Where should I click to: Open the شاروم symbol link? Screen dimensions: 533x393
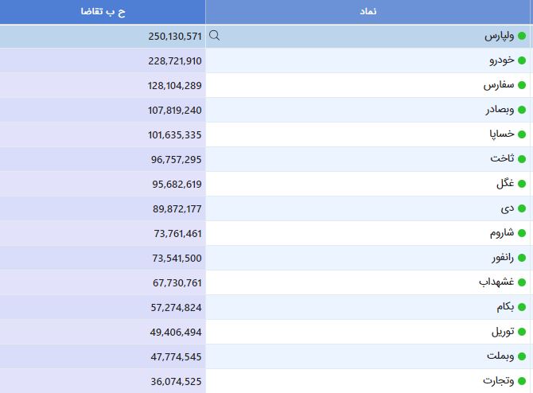pyautogui.click(x=502, y=233)
